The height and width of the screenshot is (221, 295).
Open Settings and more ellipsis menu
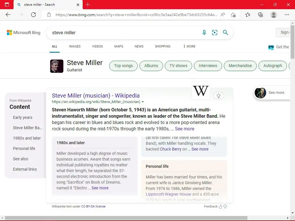pos(287,15)
